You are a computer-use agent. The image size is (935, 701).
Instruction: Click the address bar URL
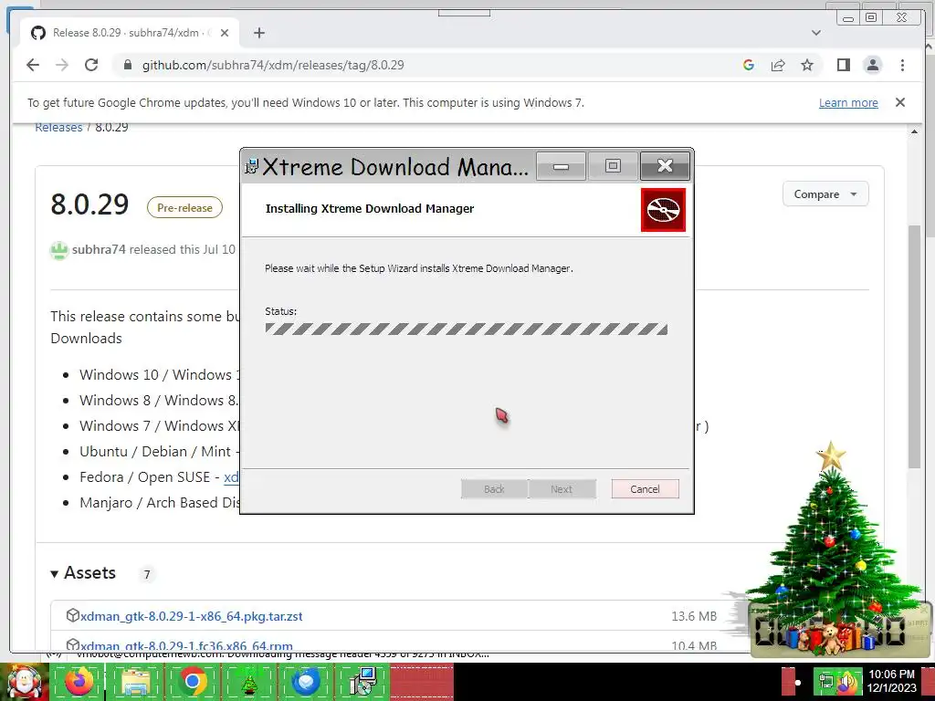[x=273, y=65]
